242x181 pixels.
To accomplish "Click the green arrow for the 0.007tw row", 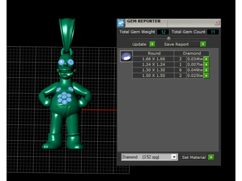I will click(x=206, y=64).
